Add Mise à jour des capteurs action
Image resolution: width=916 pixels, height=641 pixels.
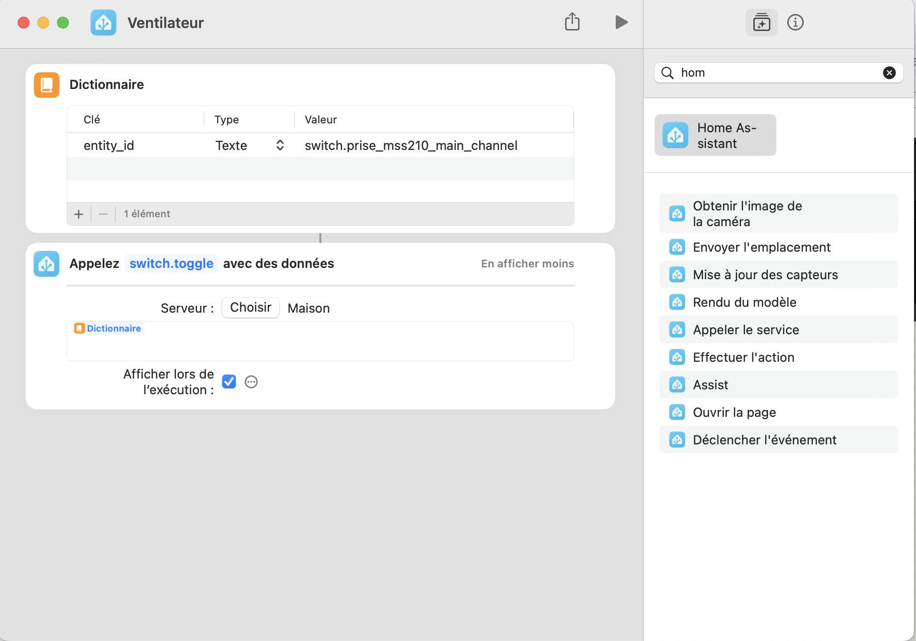(778, 275)
